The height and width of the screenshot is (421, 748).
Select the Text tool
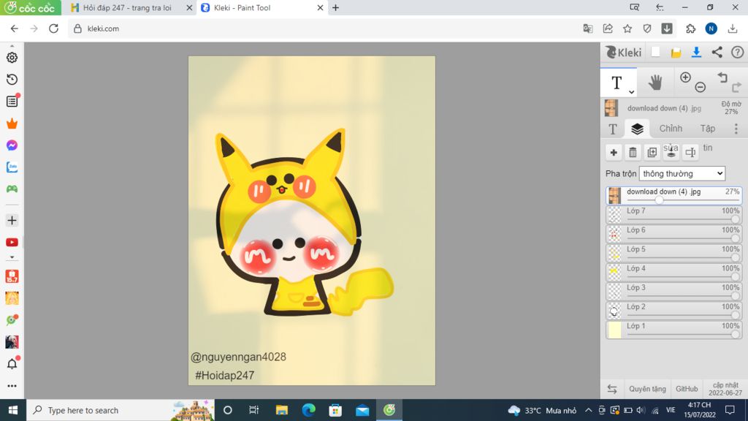pos(617,83)
